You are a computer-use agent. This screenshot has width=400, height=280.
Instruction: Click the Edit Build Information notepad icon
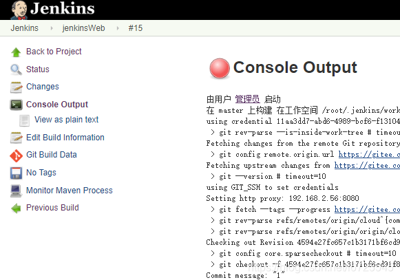click(x=16, y=138)
